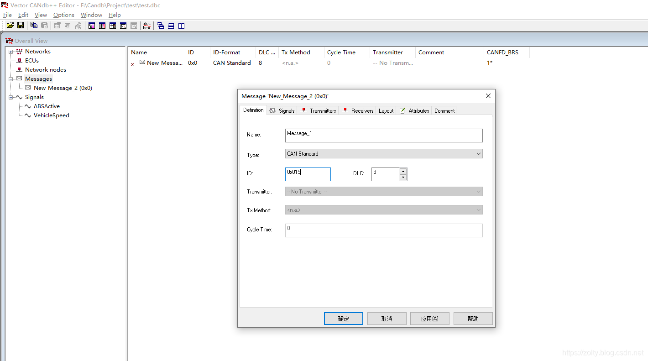648x361 pixels.
Task: Increase DLC with the up arrow
Action: tap(403, 172)
